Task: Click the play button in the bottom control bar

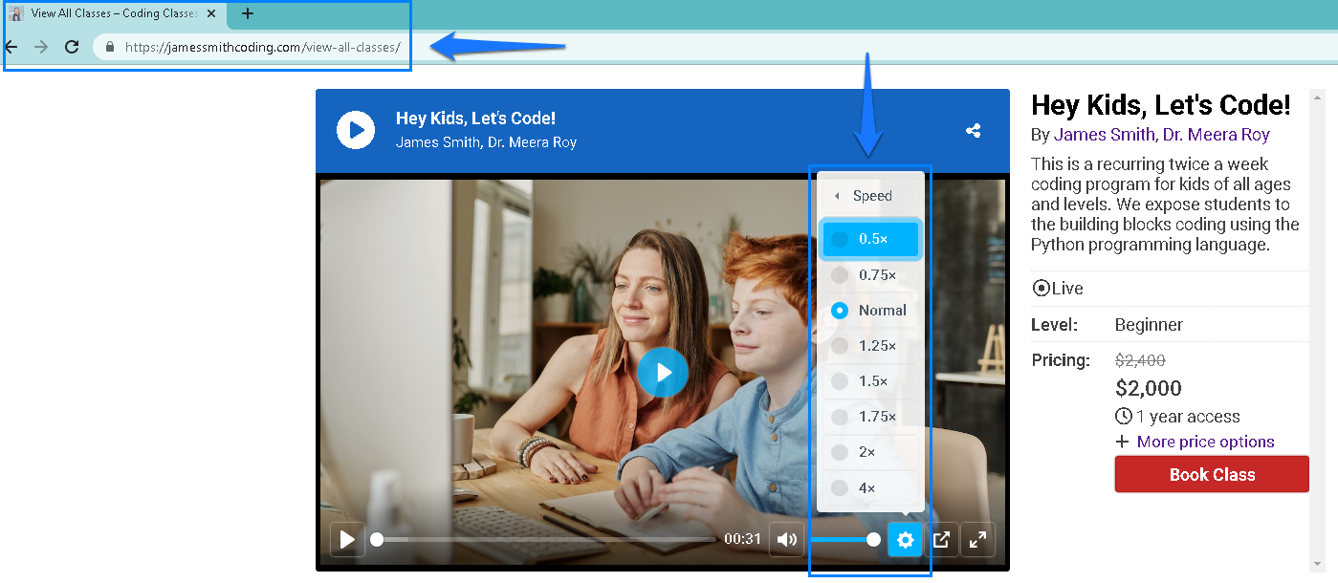Action: (347, 540)
